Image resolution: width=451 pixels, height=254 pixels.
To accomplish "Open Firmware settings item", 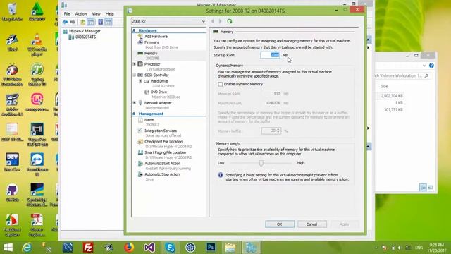I will (152, 42).
